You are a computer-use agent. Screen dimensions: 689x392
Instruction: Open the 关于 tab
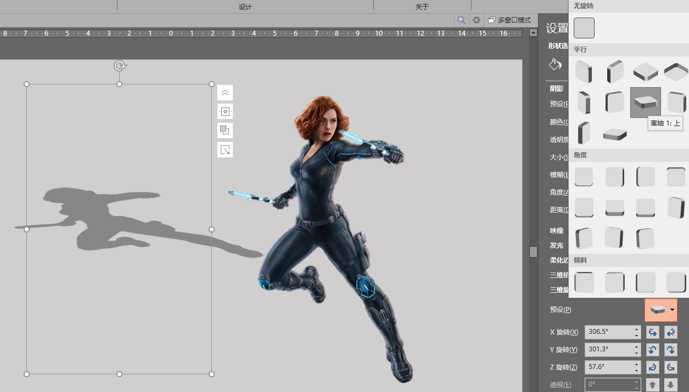tap(422, 7)
